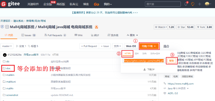Image resolution: width=215 pixels, height=101 pixels.
Task: Click the Web IDE button
Action: [131, 46]
